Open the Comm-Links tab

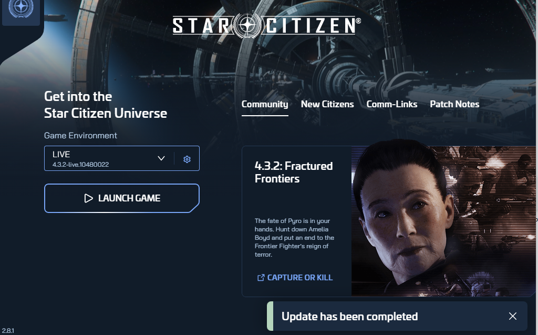(x=392, y=104)
